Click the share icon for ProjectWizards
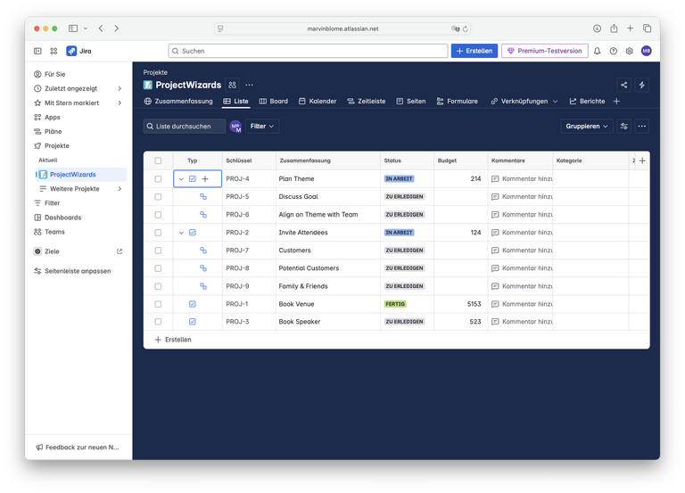Image resolution: width=685 pixels, height=493 pixels. click(623, 86)
